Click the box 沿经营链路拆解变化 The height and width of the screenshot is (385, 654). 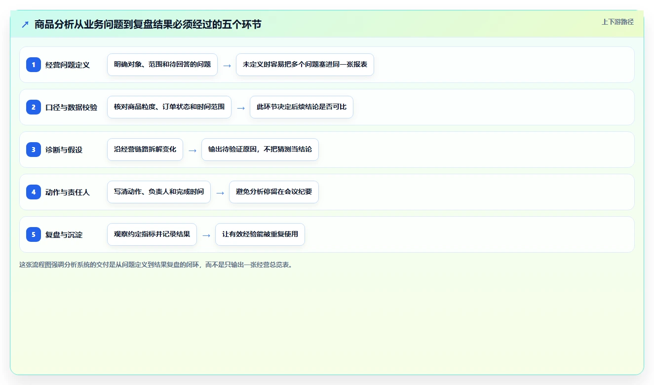[x=145, y=150]
